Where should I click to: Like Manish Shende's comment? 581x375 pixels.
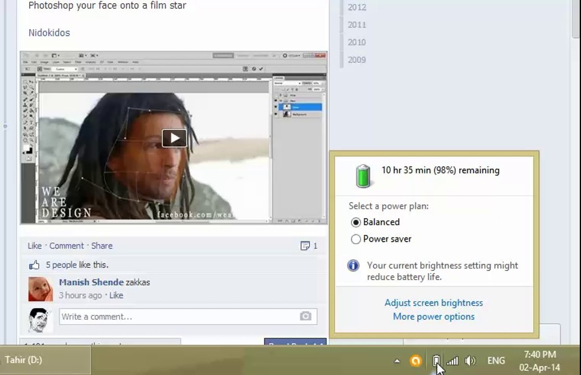116,295
